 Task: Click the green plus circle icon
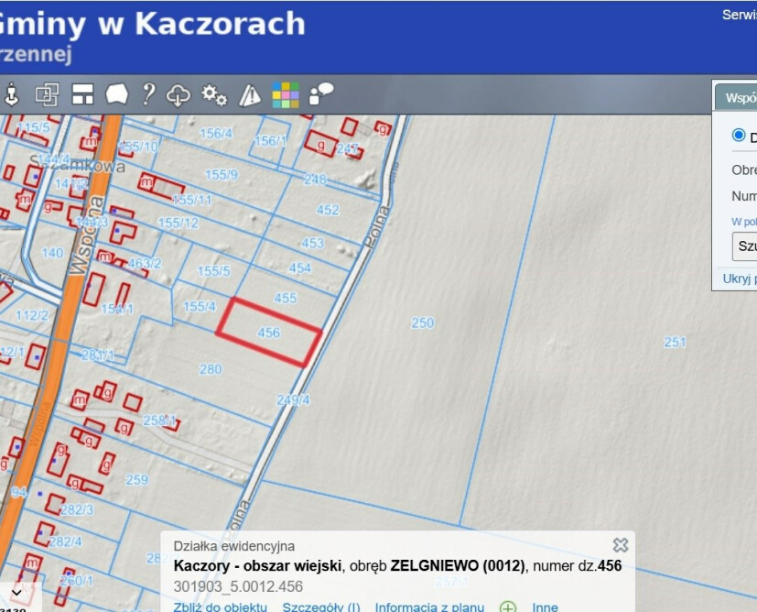508,607
